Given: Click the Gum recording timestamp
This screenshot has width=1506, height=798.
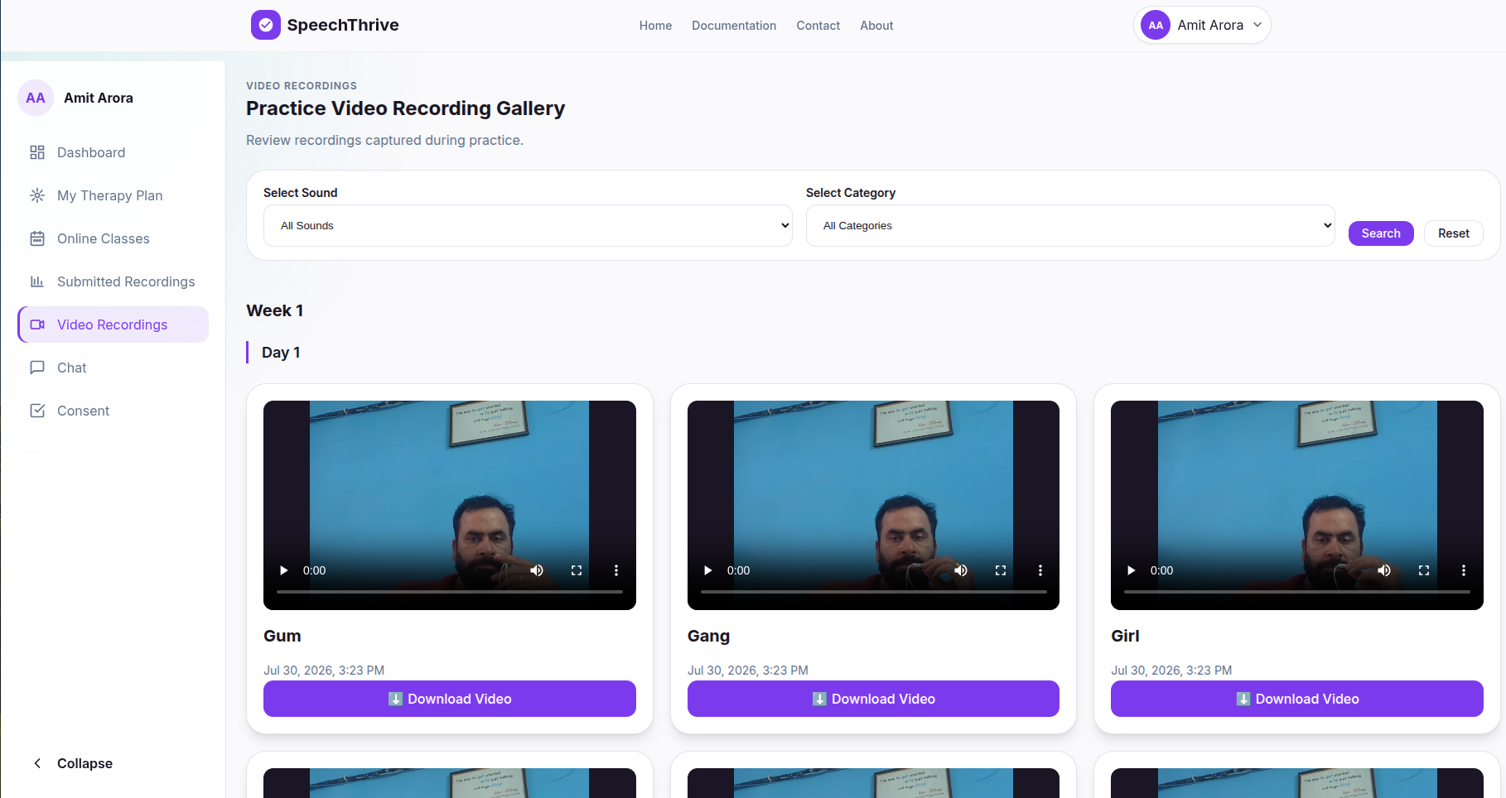Looking at the screenshot, I should (x=324, y=671).
